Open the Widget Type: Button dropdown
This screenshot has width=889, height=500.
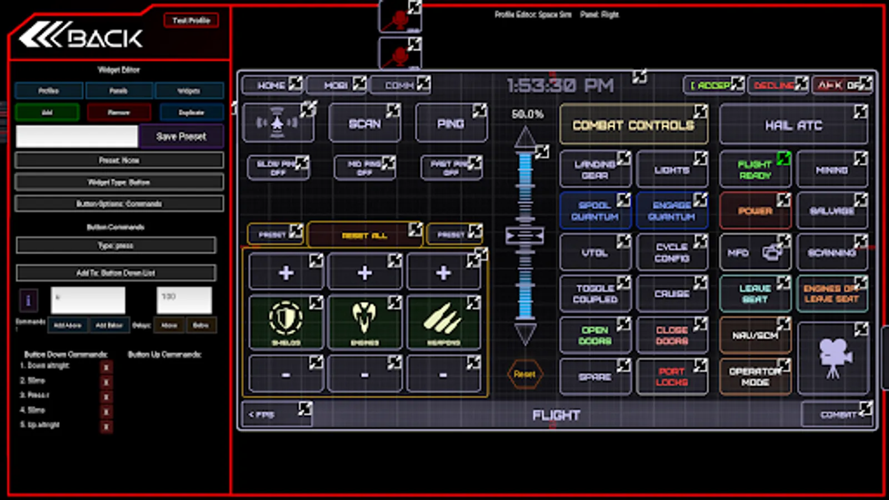(x=119, y=182)
